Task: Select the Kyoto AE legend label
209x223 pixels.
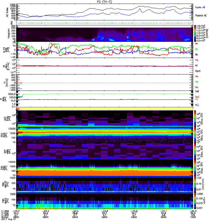Action: point(200,7)
